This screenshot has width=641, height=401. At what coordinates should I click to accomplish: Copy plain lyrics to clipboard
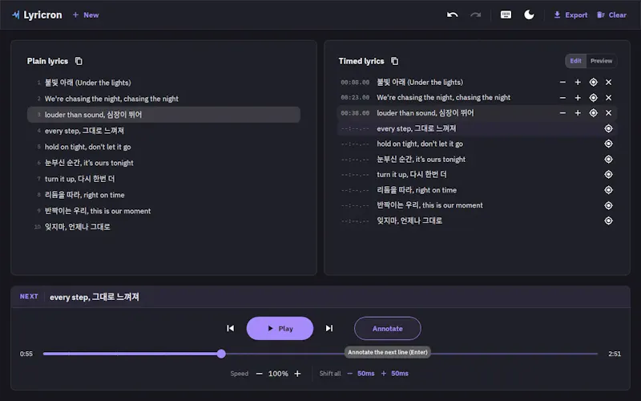point(79,61)
